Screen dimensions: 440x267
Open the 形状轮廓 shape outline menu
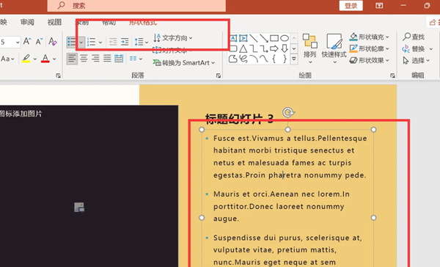(370, 48)
